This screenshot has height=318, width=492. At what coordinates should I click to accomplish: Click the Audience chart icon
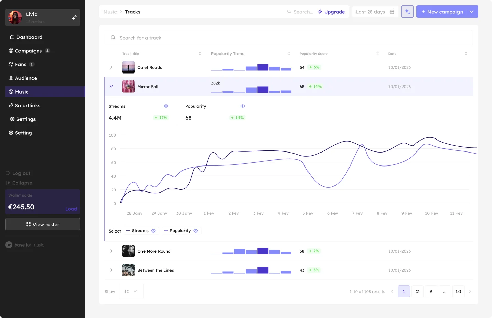[11, 78]
